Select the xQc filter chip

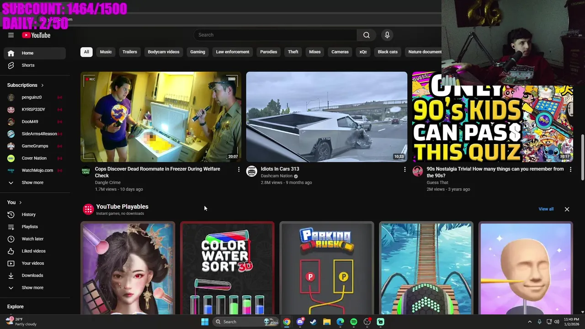pos(363,52)
